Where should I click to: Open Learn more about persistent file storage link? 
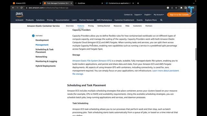[165, 71]
